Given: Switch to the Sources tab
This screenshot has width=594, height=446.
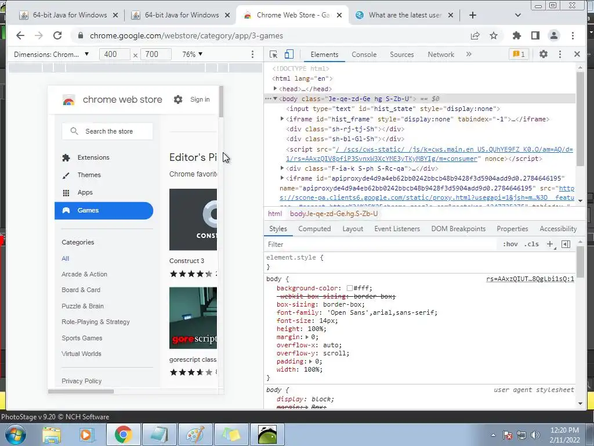Looking at the screenshot, I should click(x=402, y=55).
